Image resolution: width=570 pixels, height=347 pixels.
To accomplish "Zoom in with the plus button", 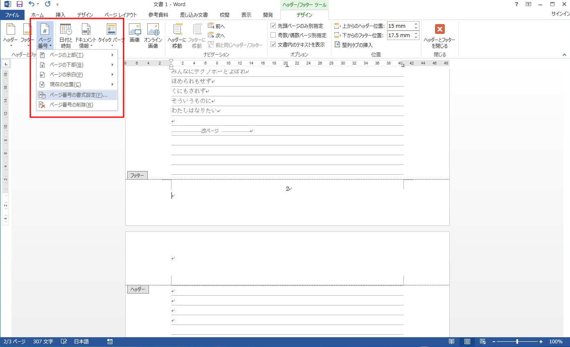I will 541,342.
